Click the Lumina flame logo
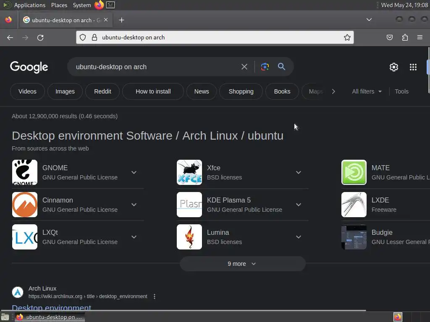 coord(189,237)
